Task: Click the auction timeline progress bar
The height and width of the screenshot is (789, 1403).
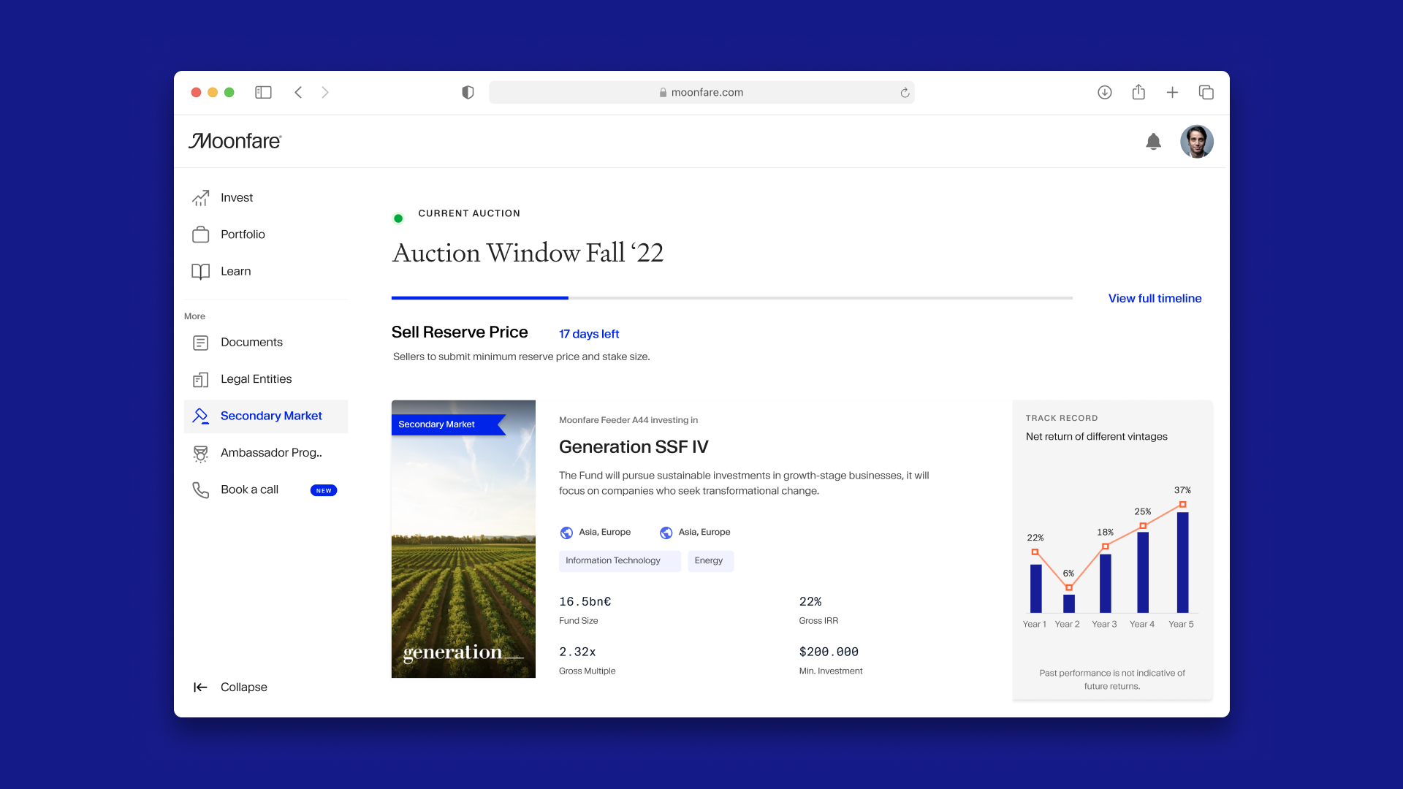Action: [x=731, y=298]
